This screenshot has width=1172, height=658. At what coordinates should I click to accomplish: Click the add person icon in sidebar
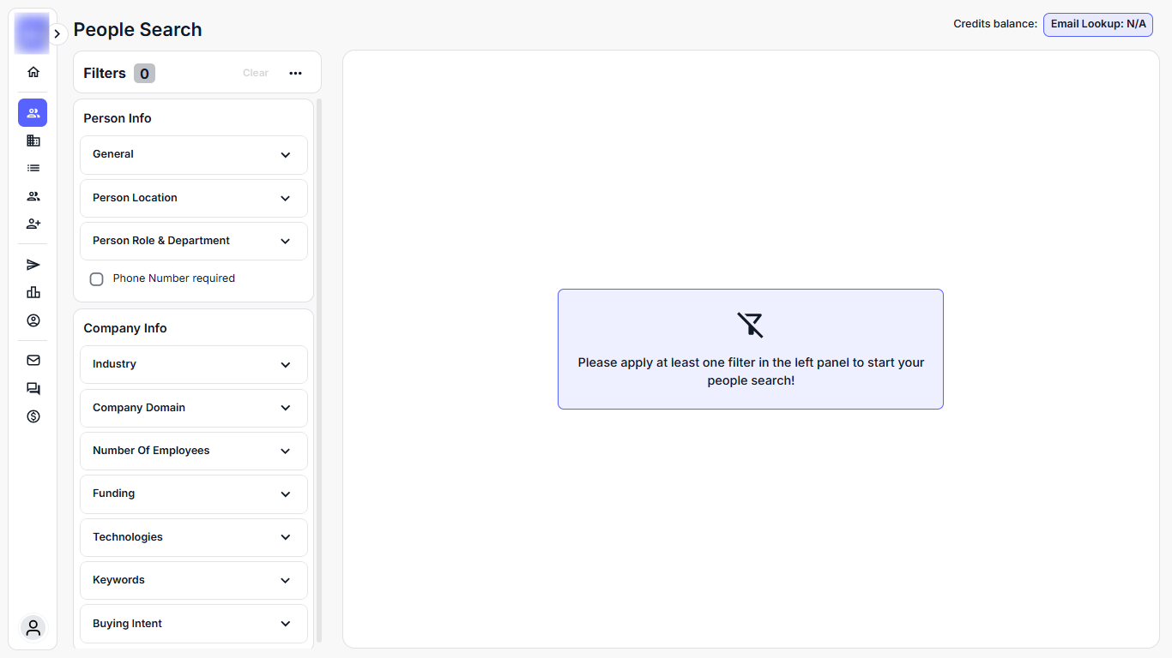[33, 224]
